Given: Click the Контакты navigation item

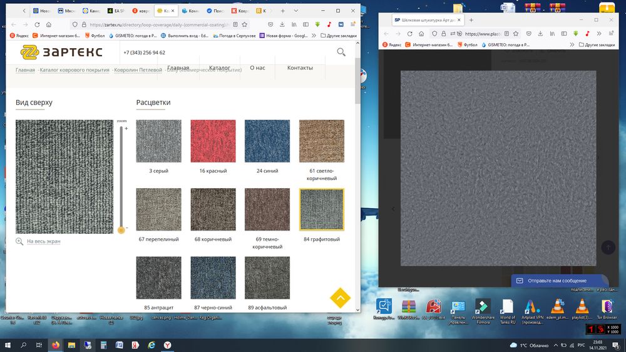Looking at the screenshot, I should (300, 68).
